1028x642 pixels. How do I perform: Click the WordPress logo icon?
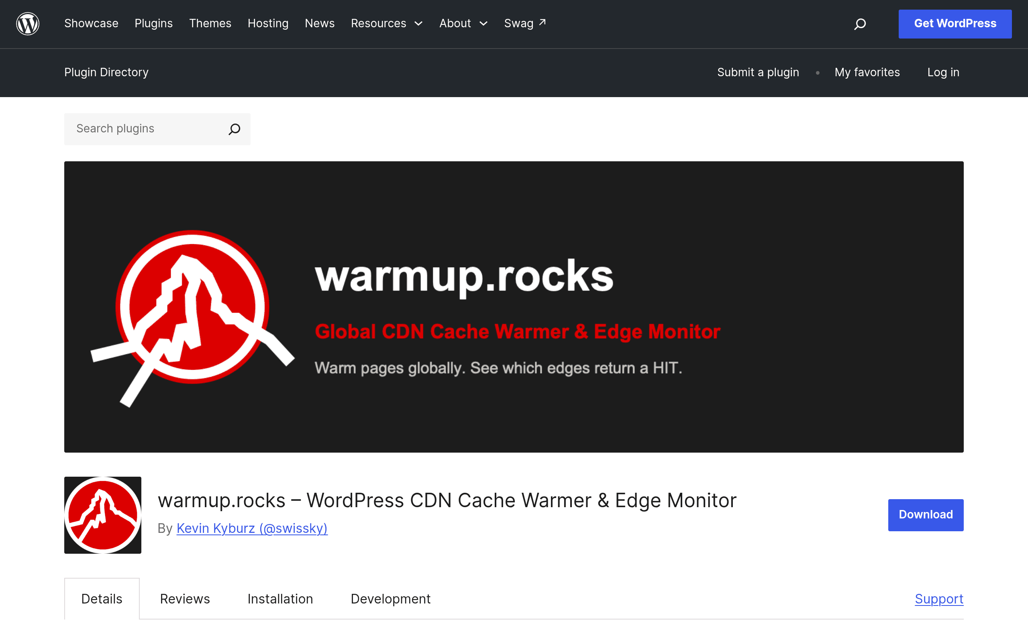[28, 24]
